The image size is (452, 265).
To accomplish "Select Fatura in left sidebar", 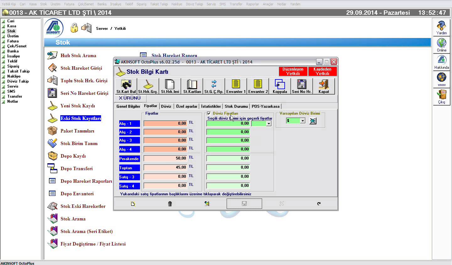I will click(x=13, y=41).
